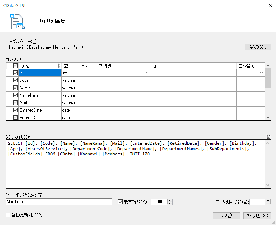Decrease データの開始行 with down arrow
This screenshot has width=276, height=225.
268,203
